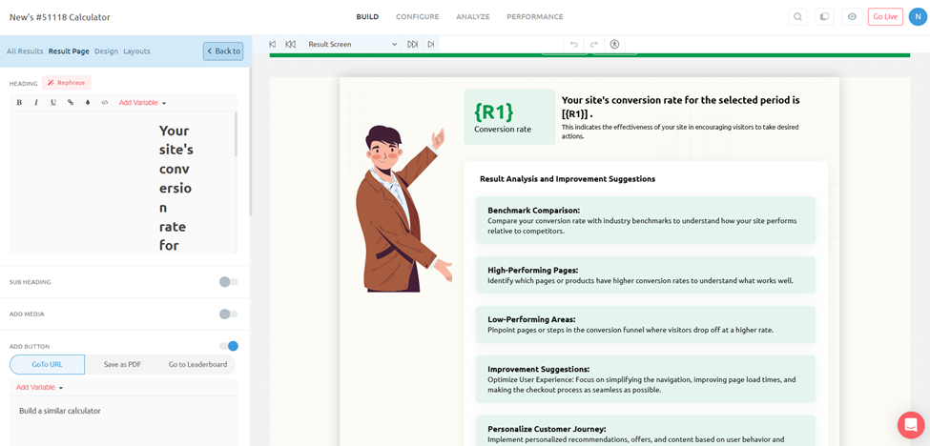Open the Design tab

click(106, 51)
